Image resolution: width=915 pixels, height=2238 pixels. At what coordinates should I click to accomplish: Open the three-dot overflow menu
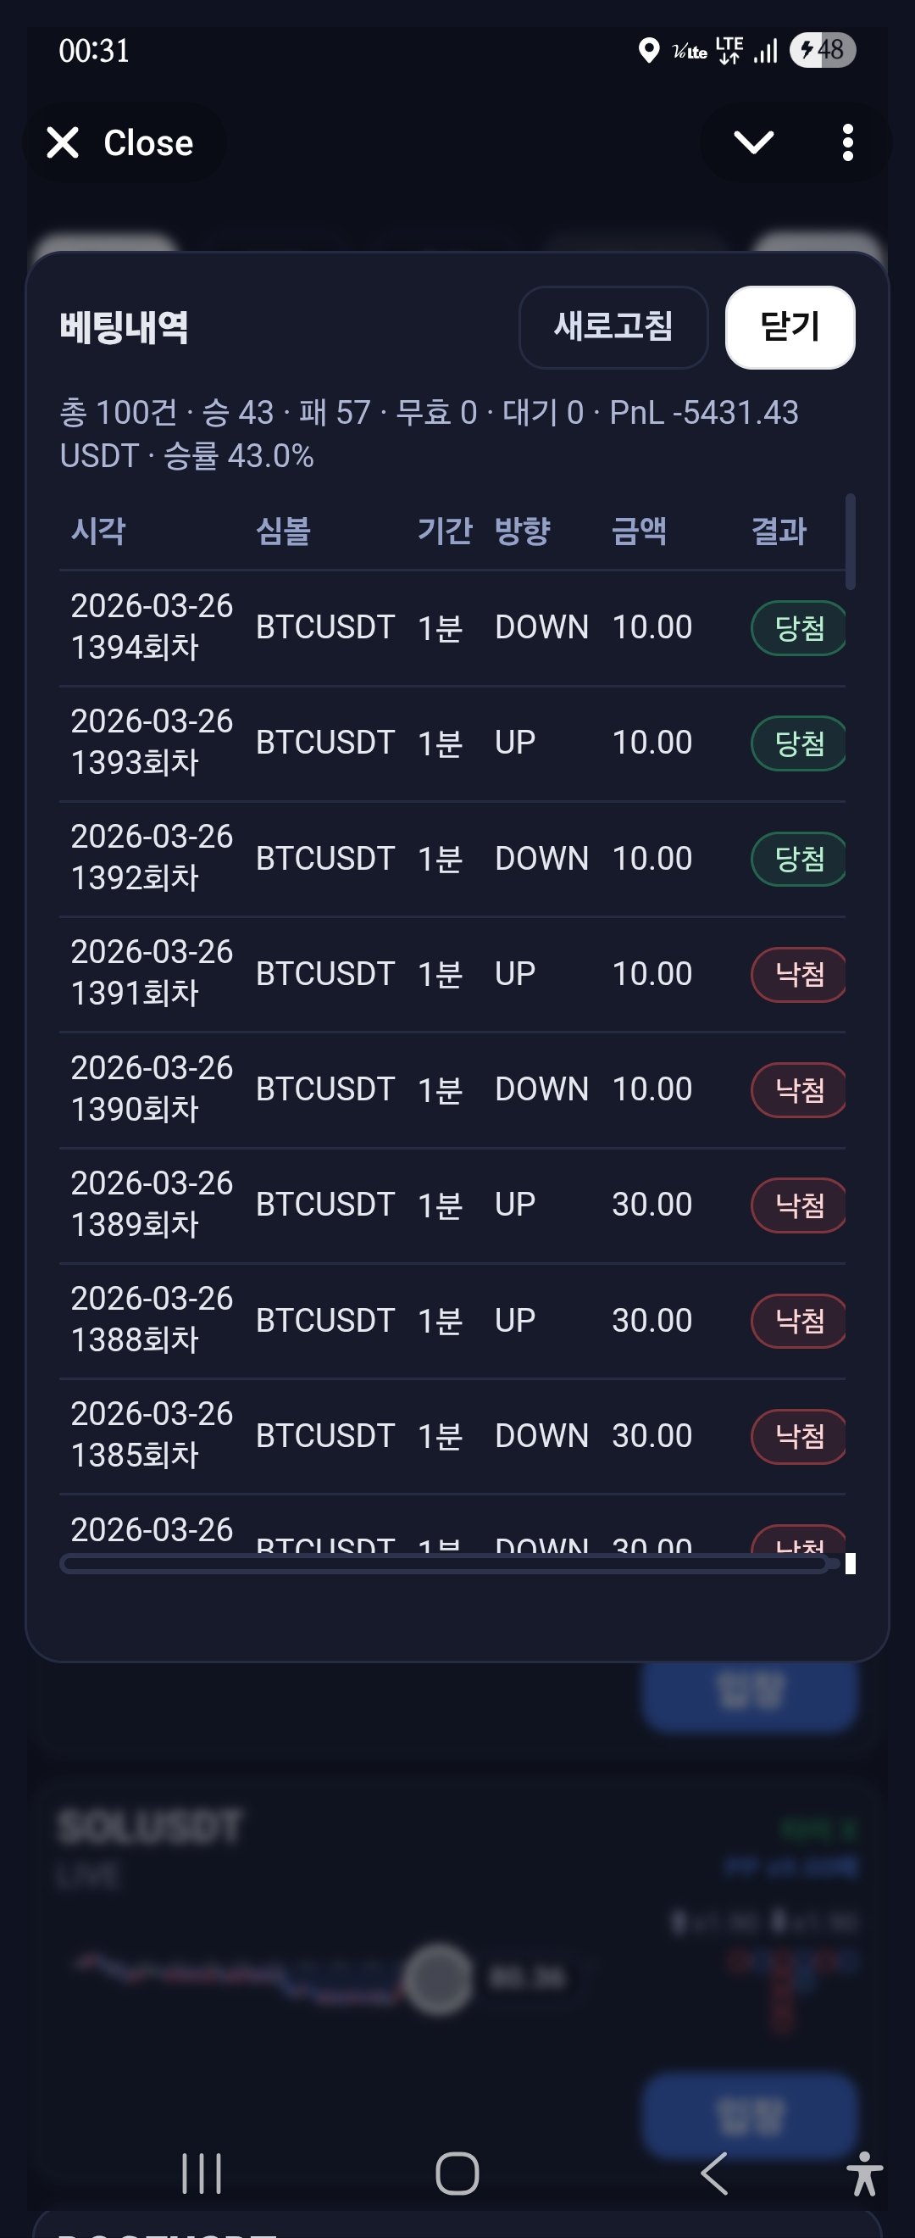[847, 142]
